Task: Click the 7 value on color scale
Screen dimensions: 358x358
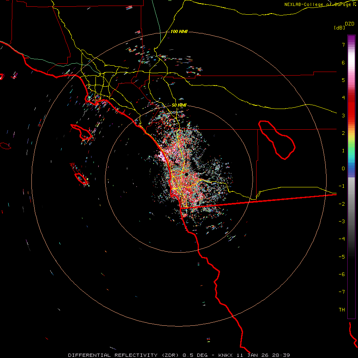Action: [343, 45]
